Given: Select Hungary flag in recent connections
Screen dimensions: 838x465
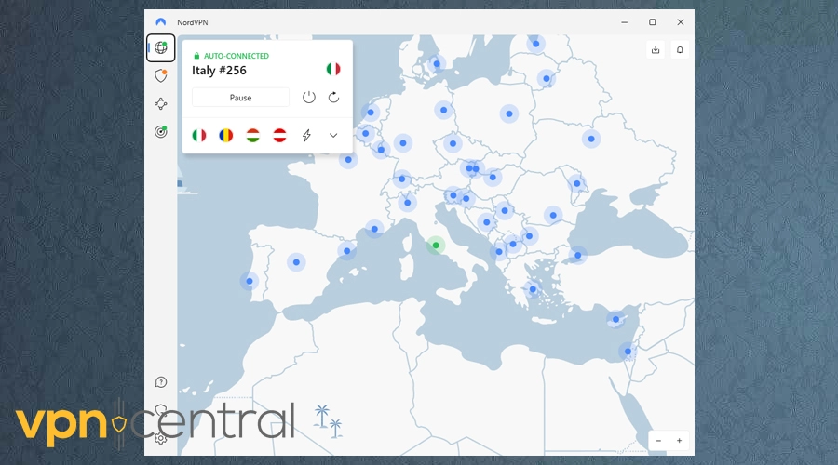Looking at the screenshot, I should (x=252, y=136).
